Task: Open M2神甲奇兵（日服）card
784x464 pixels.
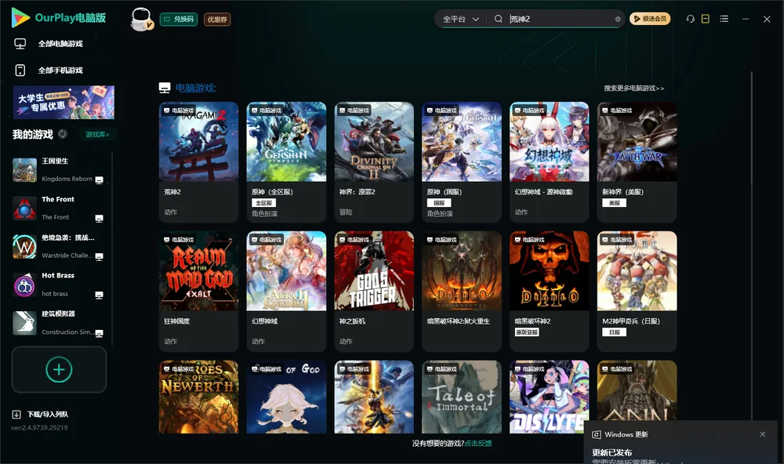Action: (x=637, y=292)
